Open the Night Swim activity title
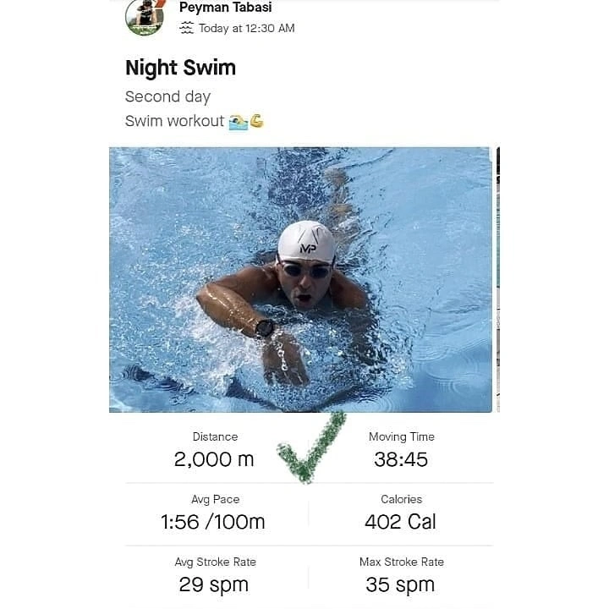The width and height of the screenshot is (609, 609). click(x=181, y=68)
